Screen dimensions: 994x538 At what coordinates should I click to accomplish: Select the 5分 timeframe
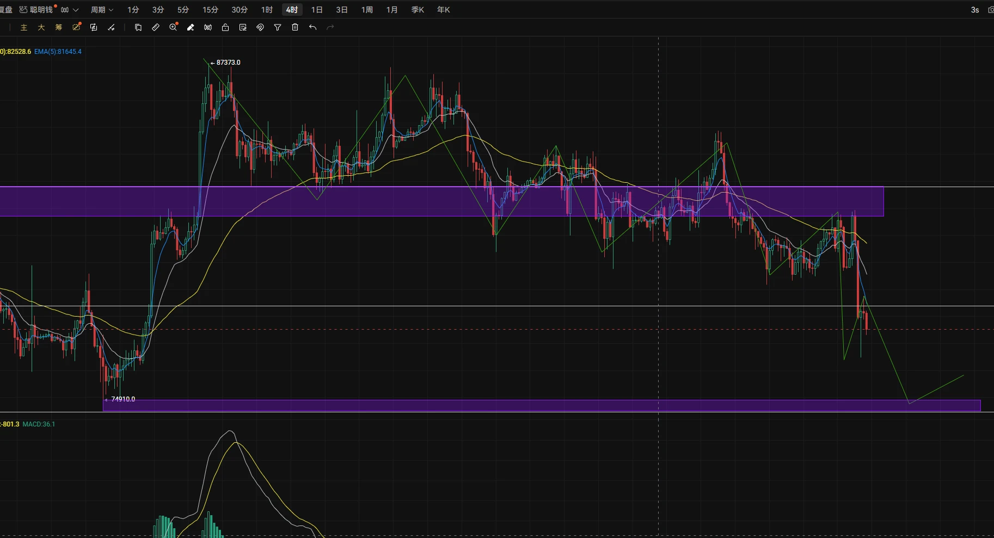point(183,10)
